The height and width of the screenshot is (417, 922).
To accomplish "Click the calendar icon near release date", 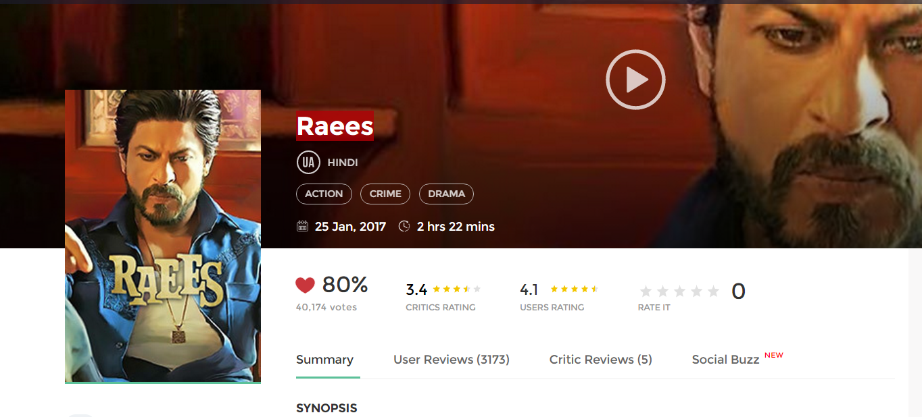I will [x=303, y=226].
